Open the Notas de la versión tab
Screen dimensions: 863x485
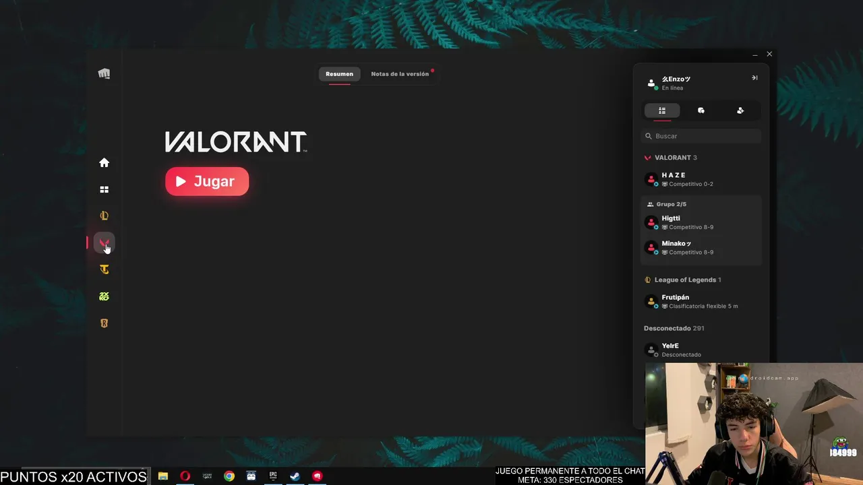(400, 74)
